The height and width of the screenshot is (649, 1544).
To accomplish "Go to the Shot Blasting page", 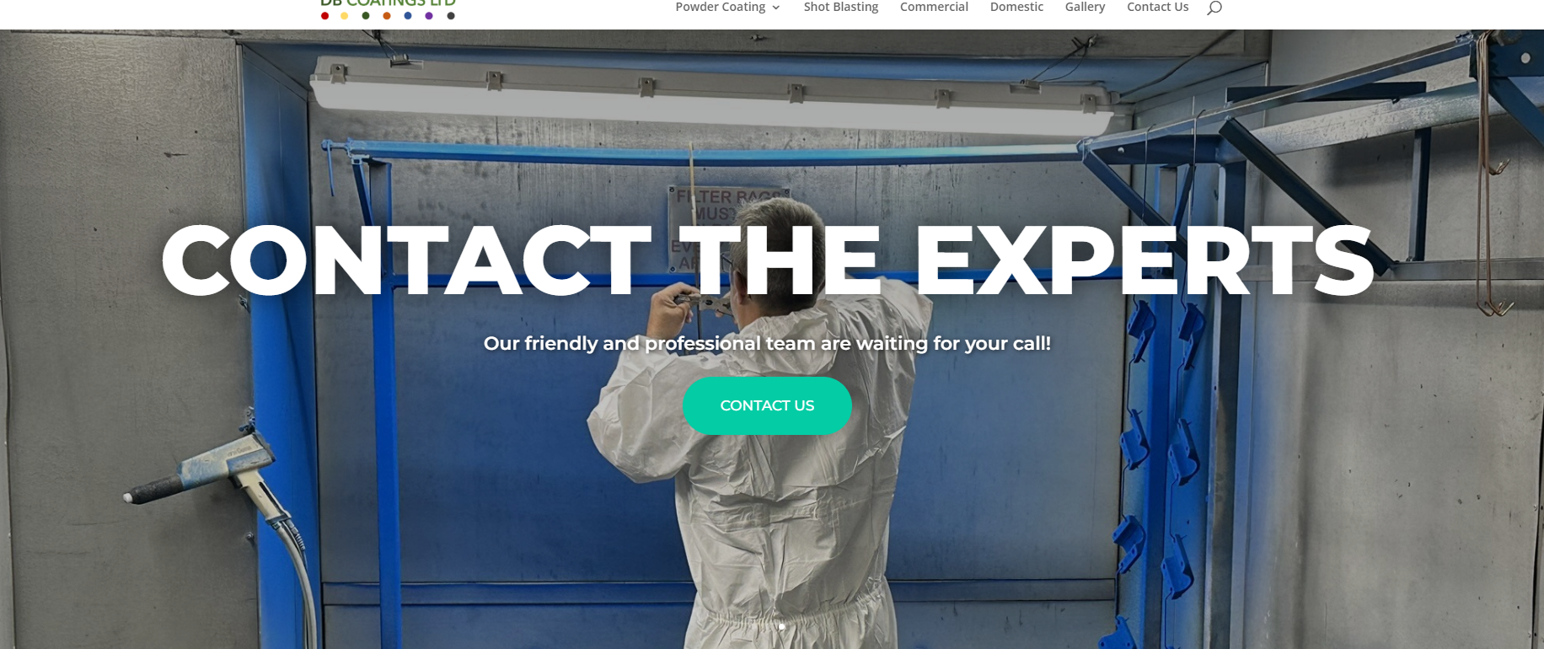I will [841, 7].
